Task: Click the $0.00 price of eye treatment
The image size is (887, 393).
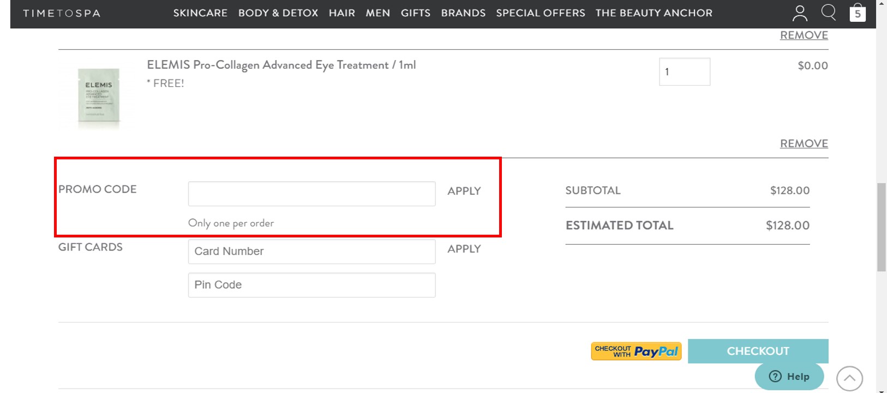Action: point(813,65)
